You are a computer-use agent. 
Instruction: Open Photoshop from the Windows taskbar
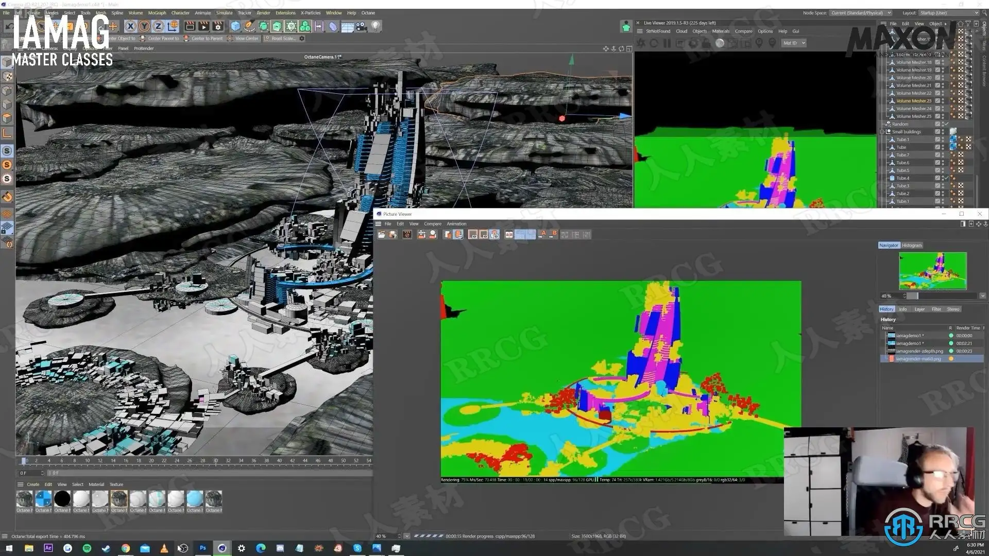[202, 548]
